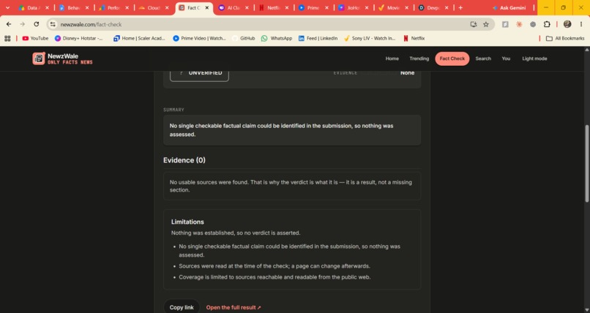Select the Fact Check nav pill
Image resolution: width=590 pixels, height=313 pixels.
[x=452, y=59]
